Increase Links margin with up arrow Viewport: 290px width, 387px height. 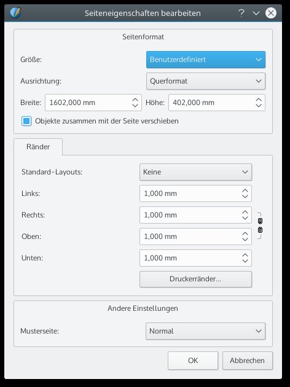click(x=245, y=191)
